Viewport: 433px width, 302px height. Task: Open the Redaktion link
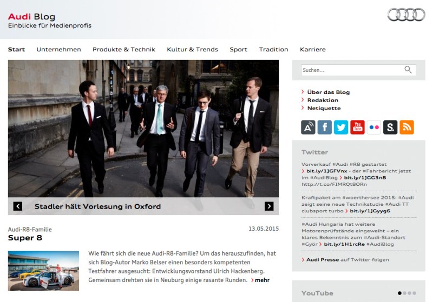[323, 100]
